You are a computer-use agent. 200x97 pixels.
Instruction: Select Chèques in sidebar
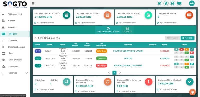[x=15, y=34]
